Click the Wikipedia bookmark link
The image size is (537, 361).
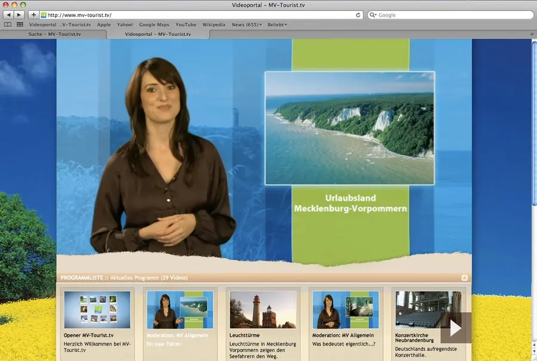pyautogui.click(x=214, y=25)
